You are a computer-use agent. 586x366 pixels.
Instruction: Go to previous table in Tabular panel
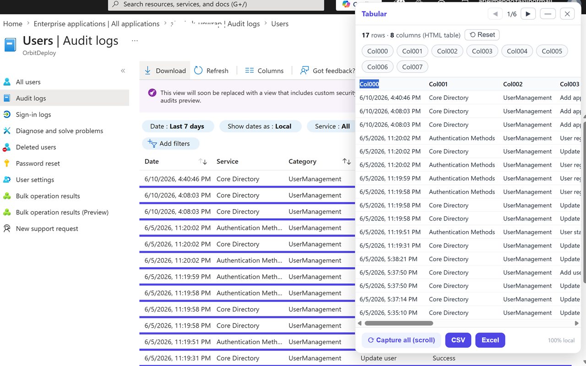tap(495, 14)
